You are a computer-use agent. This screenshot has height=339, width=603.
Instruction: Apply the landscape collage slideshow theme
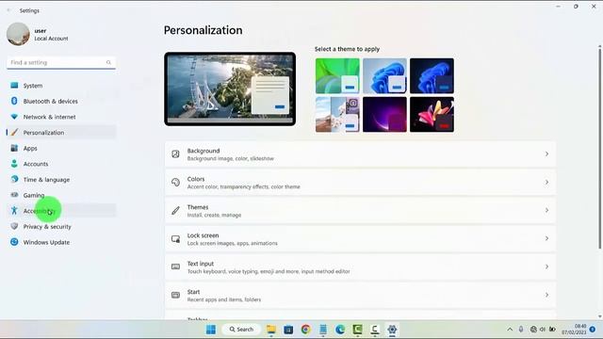pos(337,114)
